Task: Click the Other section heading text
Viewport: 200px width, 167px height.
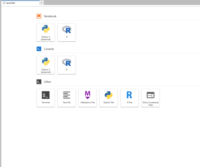Action: tap(47, 82)
